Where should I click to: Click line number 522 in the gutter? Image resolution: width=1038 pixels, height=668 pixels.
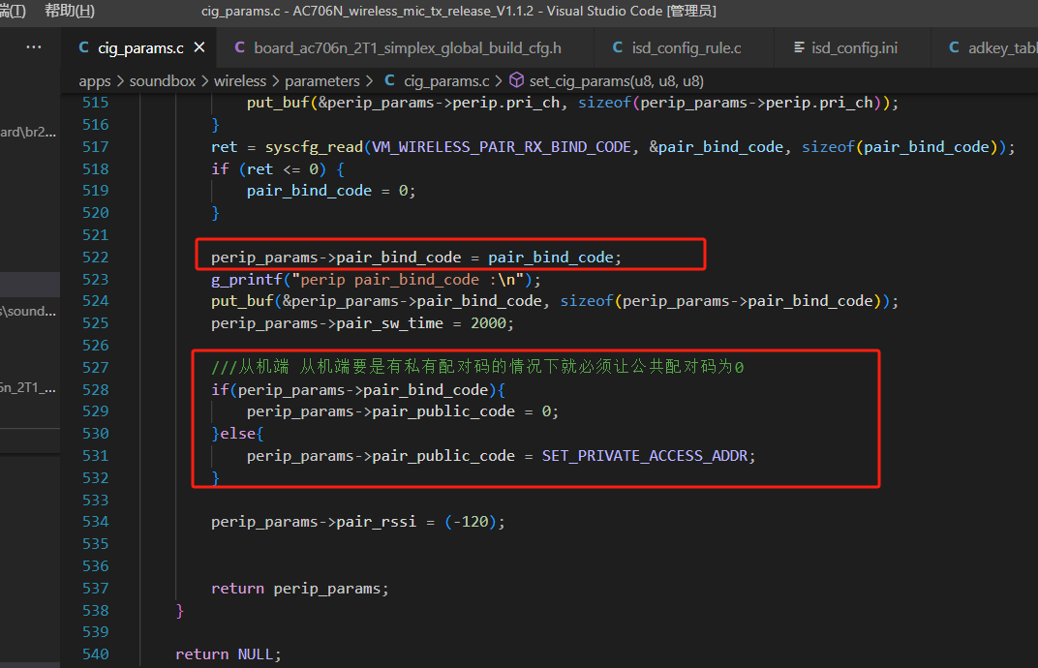click(95, 257)
